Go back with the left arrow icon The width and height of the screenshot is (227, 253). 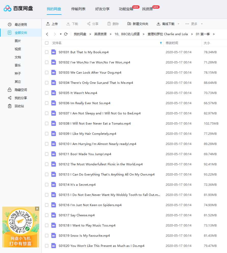point(47,34)
